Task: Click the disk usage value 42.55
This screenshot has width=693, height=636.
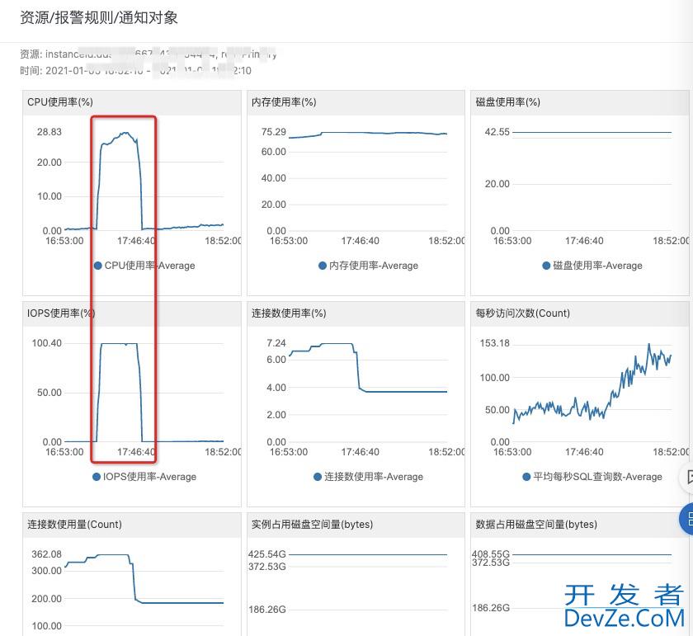Action: (x=497, y=132)
